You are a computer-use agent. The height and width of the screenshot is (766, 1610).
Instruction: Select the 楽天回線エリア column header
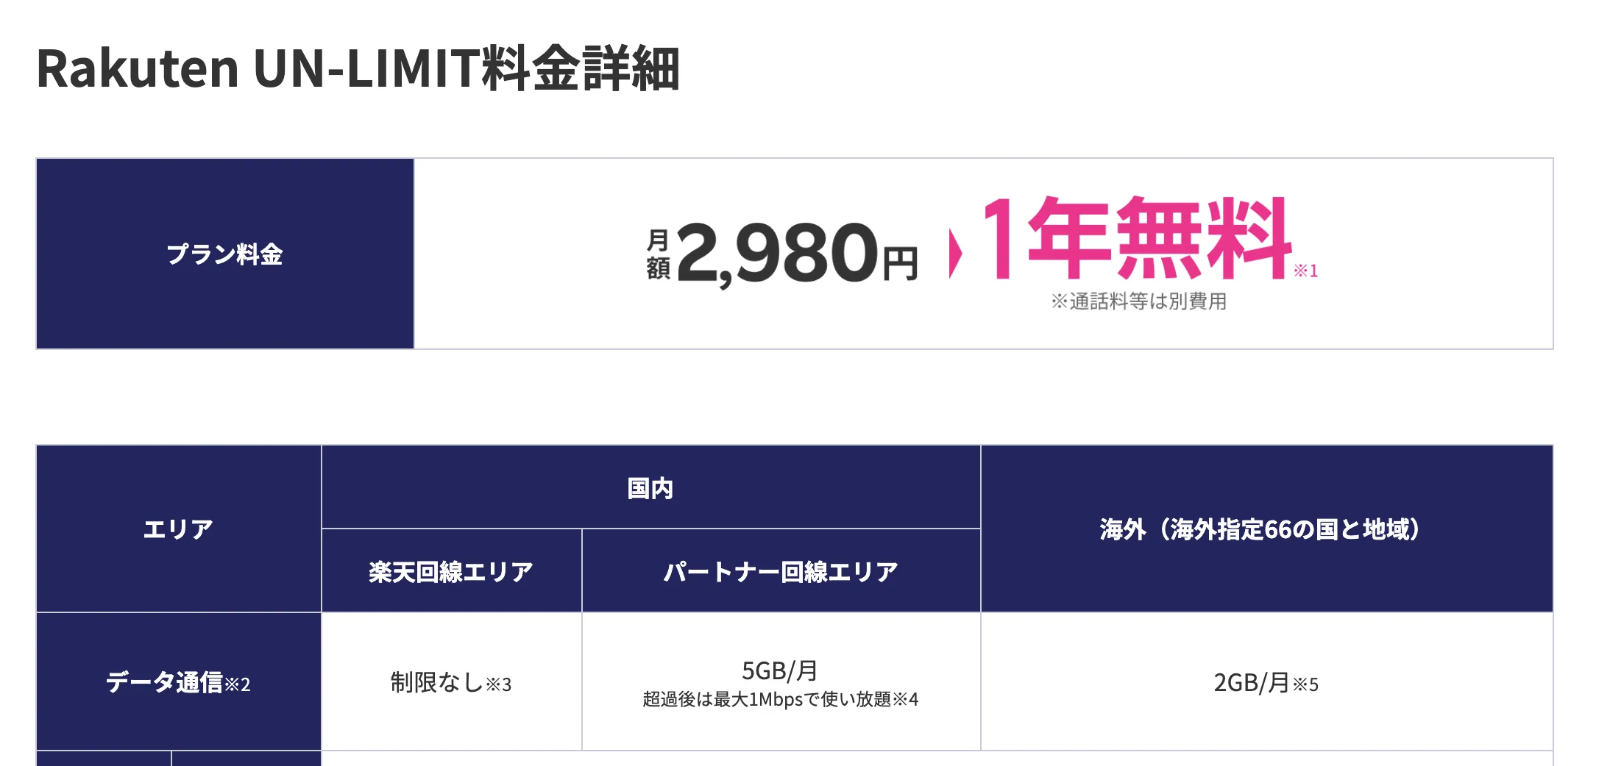(x=451, y=571)
